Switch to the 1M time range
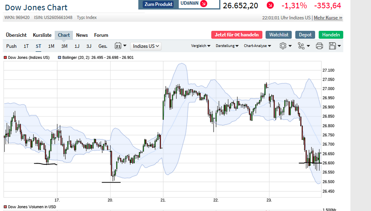Screen dimensions: 371x211 click(51, 46)
